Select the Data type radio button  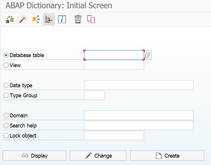click(6, 85)
